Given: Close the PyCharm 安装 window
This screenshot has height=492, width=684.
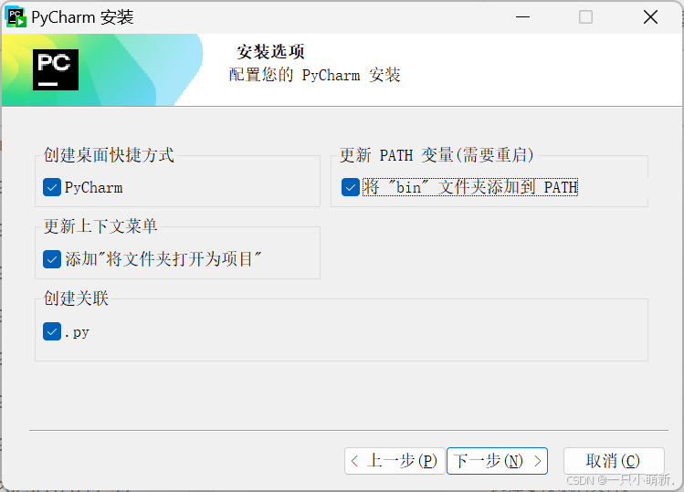Looking at the screenshot, I should pyautogui.click(x=650, y=17).
